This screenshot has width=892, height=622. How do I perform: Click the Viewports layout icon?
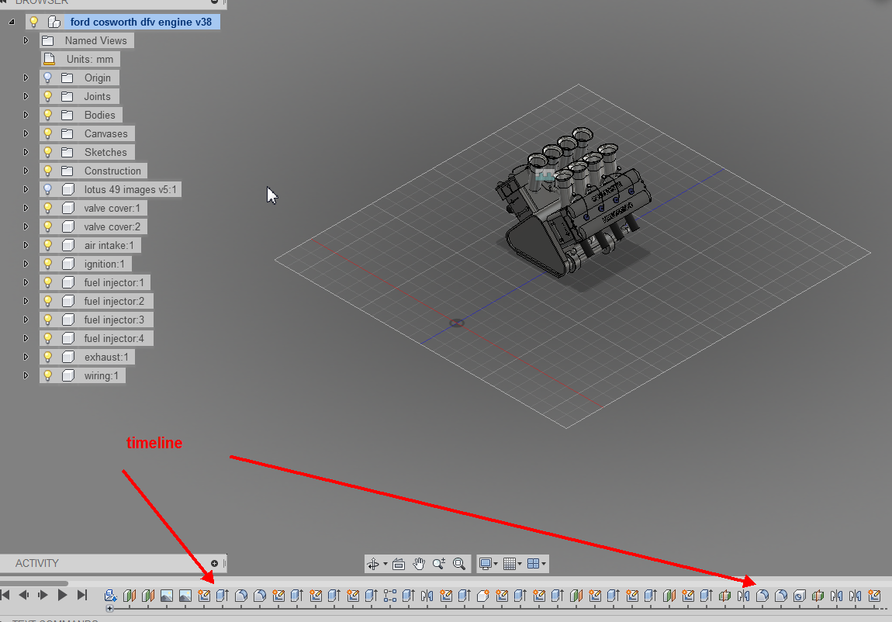point(533,564)
